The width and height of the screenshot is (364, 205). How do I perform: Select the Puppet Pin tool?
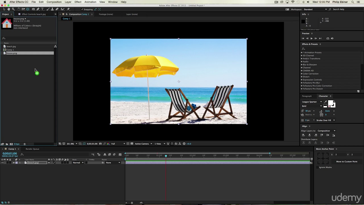68,9
